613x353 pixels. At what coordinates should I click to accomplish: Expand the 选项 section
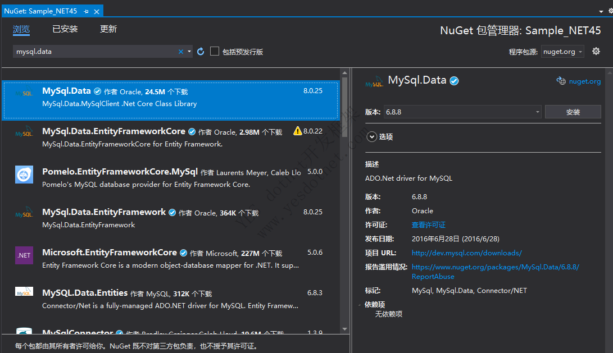click(372, 137)
